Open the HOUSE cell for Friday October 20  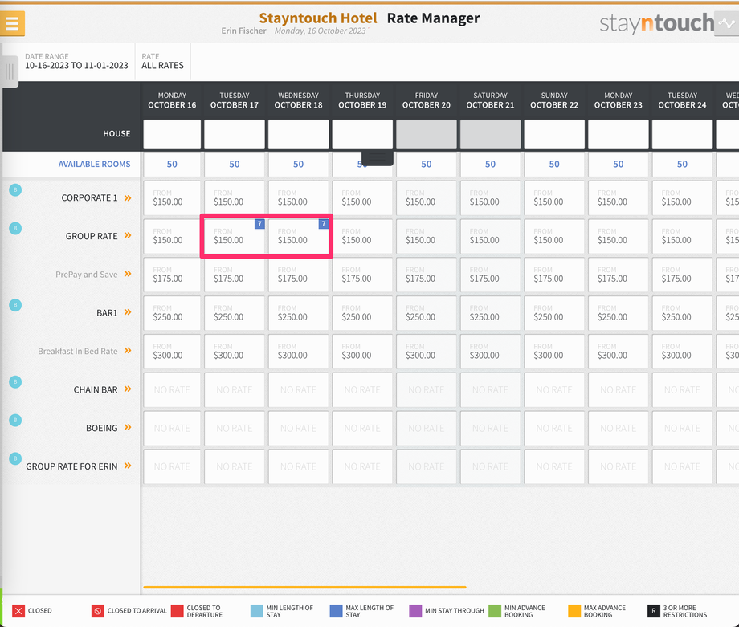pyautogui.click(x=426, y=134)
